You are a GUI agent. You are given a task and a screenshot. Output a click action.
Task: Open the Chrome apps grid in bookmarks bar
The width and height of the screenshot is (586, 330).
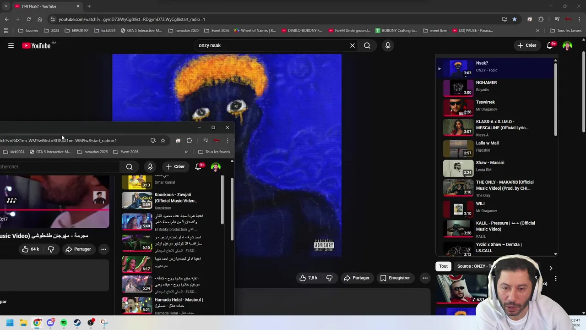(x=6, y=31)
